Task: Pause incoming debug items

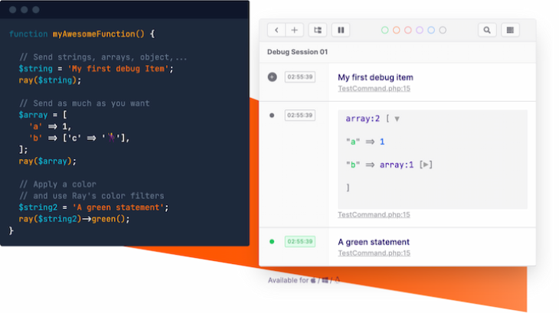Action: pos(341,30)
